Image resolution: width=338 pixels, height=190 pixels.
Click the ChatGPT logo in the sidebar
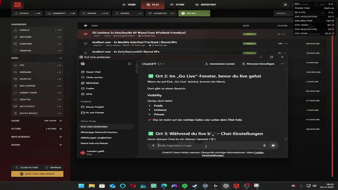coord(83,64)
